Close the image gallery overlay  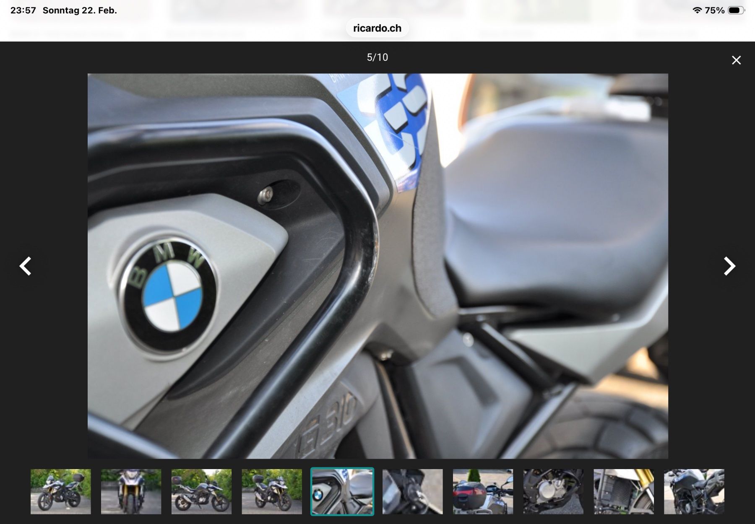pyautogui.click(x=736, y=60)
